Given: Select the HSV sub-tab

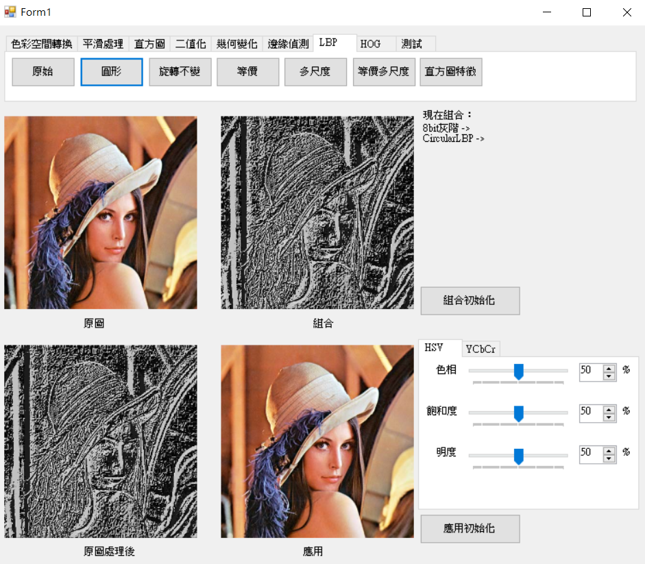Looking at the screenshot, I should pos(440,348).
